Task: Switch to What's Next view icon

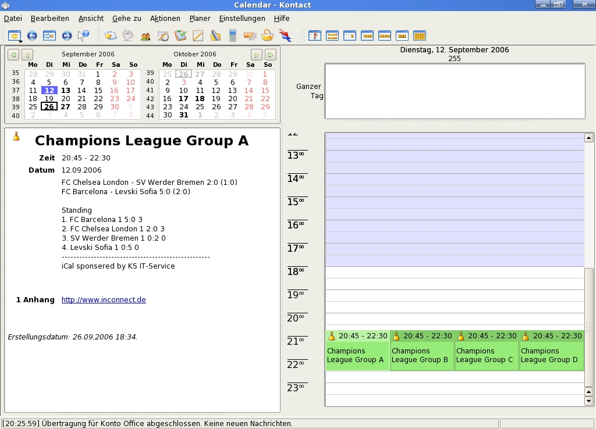Action: tap(315, 35)
